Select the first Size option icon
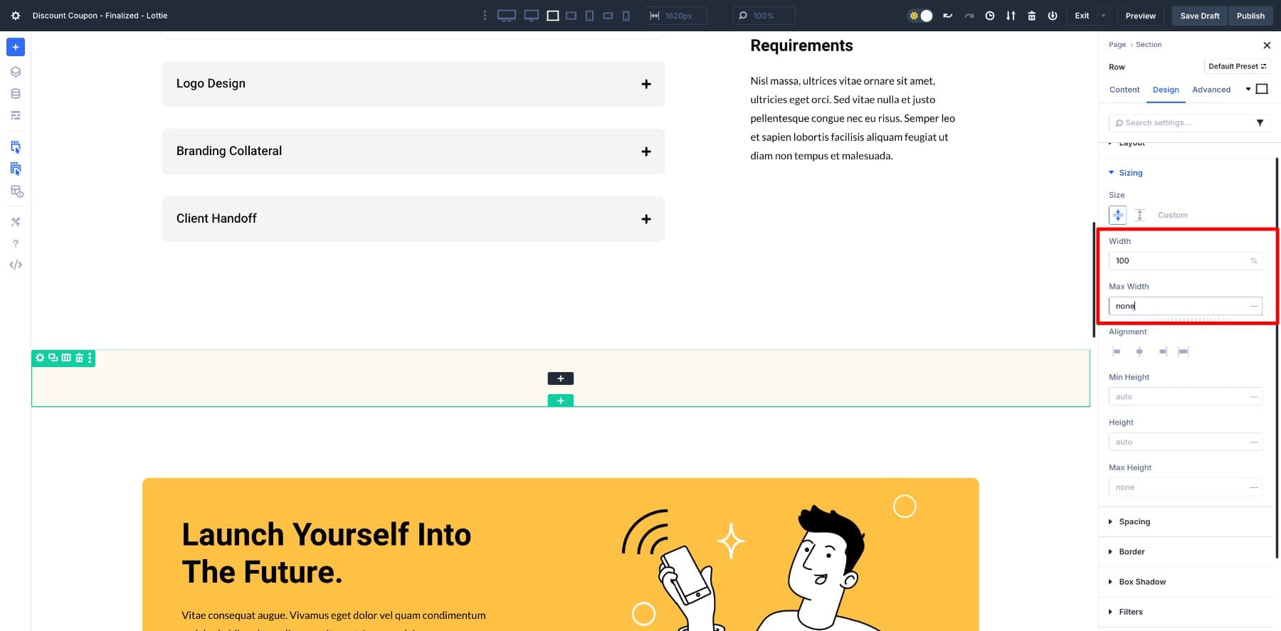Screen dimensions: 1281x631 tap(1117, 215)
